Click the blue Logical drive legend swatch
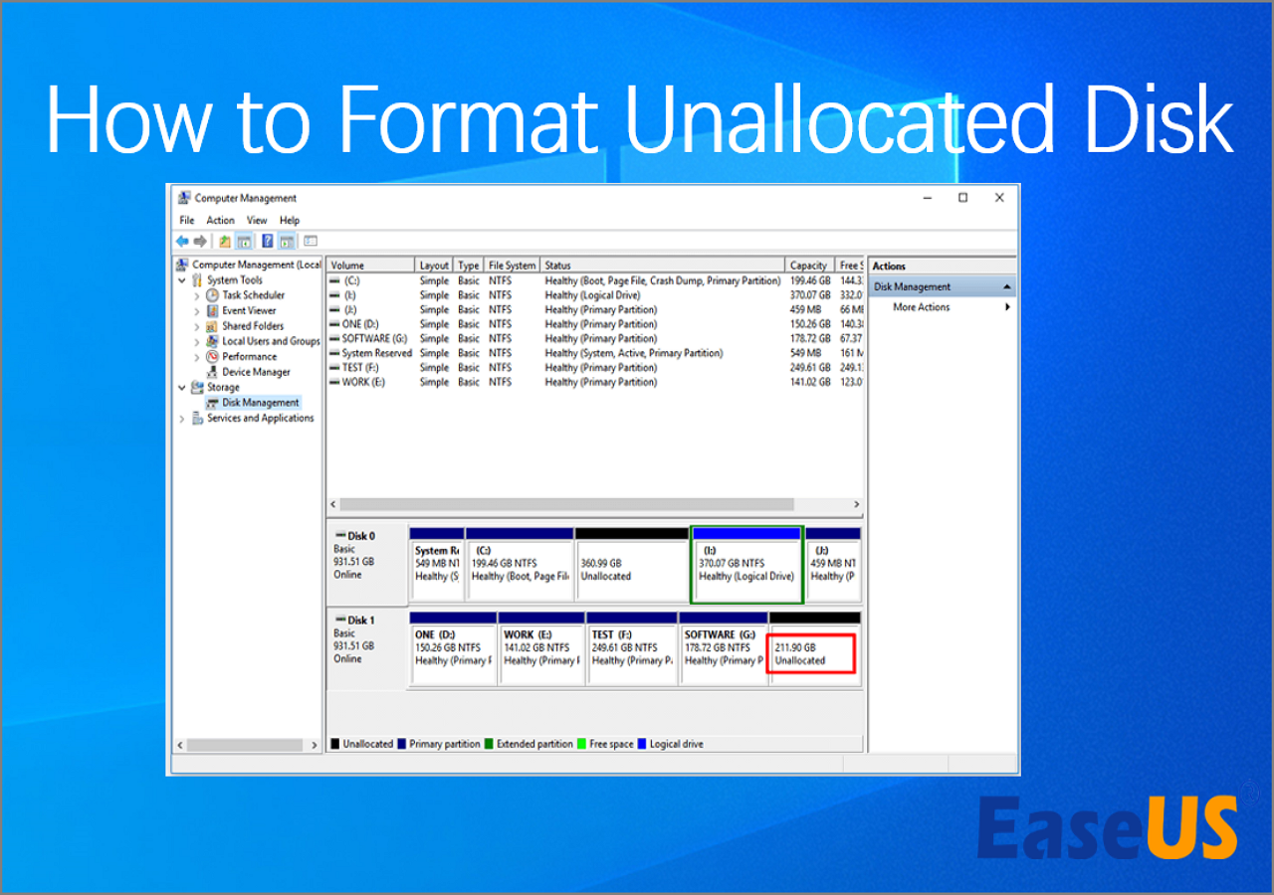This screenshot has width=1274, height=895. coord(642,744)
